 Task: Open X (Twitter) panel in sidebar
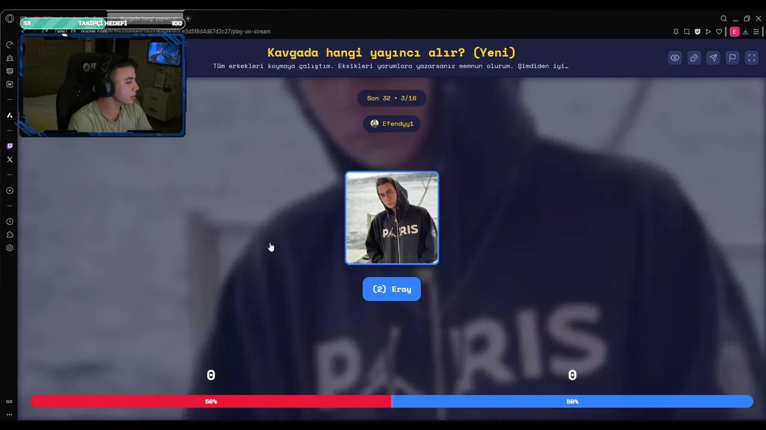pos(10,159)
